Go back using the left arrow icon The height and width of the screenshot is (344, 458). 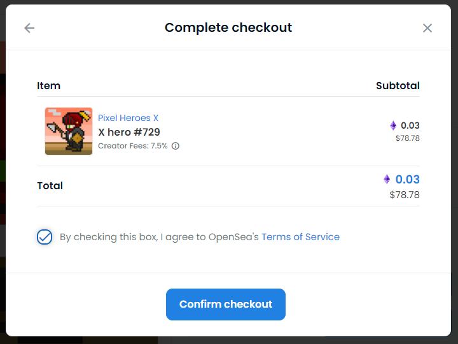coord(29,28)
